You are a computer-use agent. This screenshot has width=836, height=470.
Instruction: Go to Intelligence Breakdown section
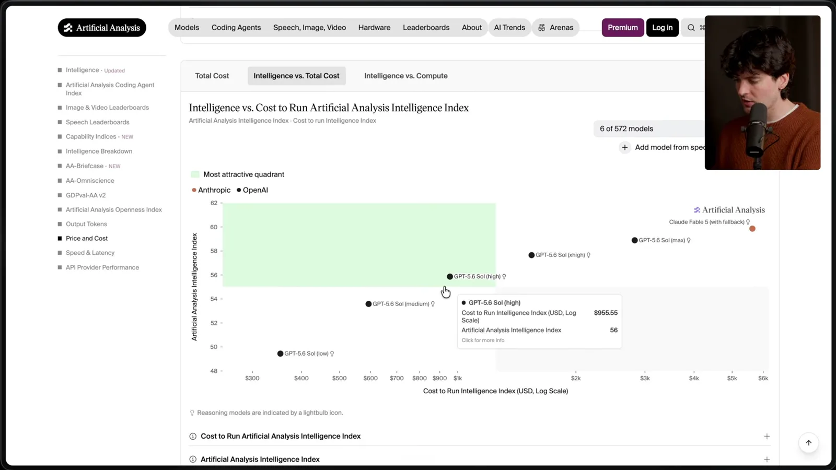[99, 151]
